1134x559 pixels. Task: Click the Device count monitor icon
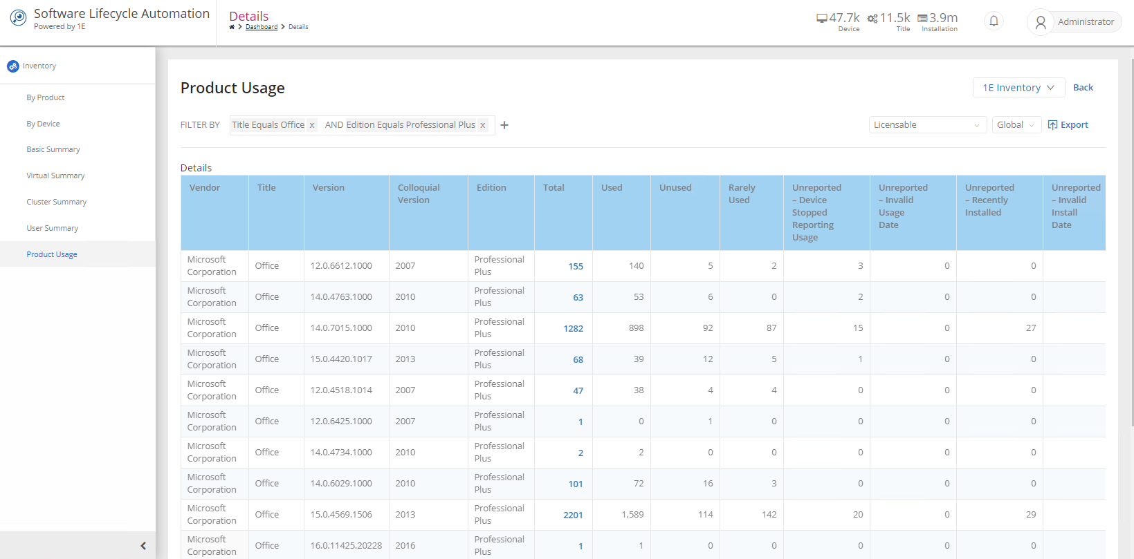tap(821, 18)
